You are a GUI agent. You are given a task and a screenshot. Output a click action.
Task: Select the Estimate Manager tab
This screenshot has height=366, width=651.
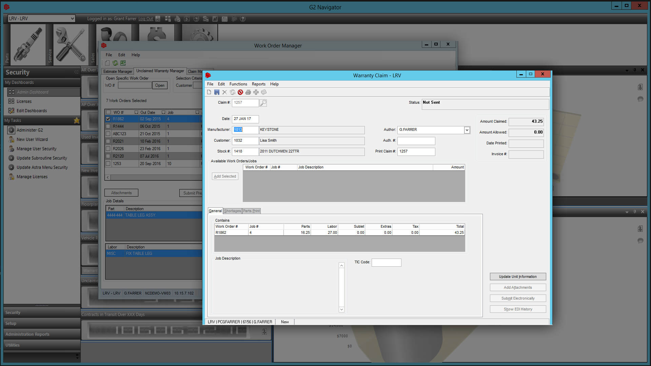pos(118,72)
